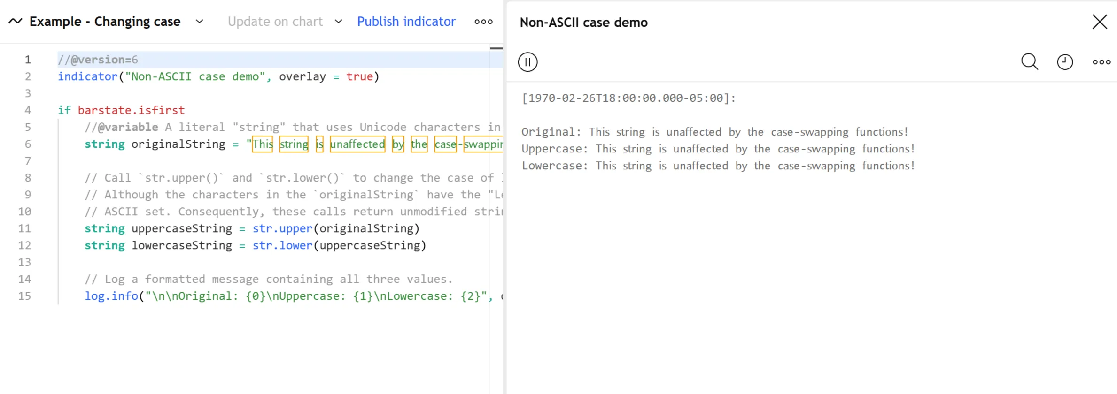Close the Non-ASCII case demo panel
The height and width of the screenshot is (394, 1117).
(x=1099, y=22)
